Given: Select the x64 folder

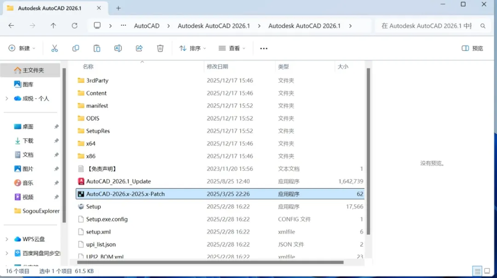Looking at the screenshot, I should point(220,143).
